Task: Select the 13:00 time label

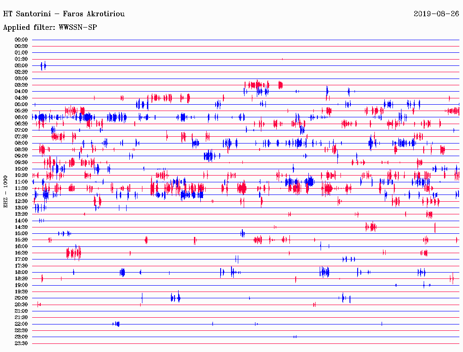Action: (21, 208)
